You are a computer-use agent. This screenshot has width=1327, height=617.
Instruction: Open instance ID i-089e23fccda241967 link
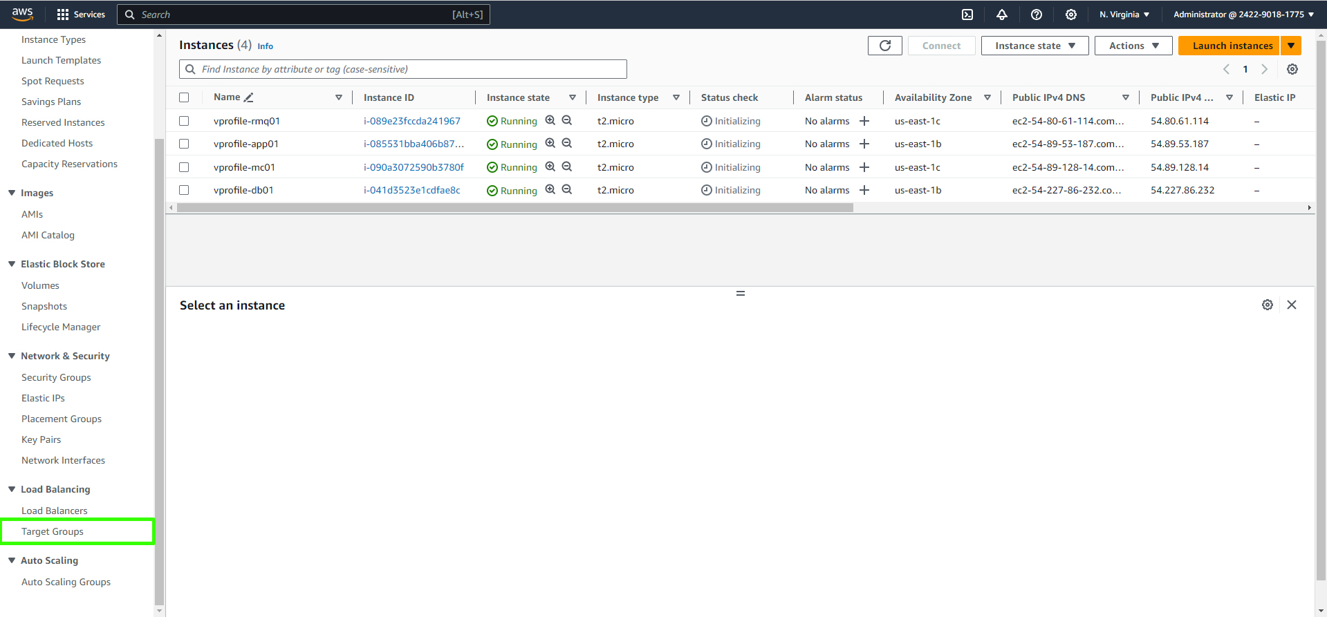pyautogui.click(x=412, y=121)
